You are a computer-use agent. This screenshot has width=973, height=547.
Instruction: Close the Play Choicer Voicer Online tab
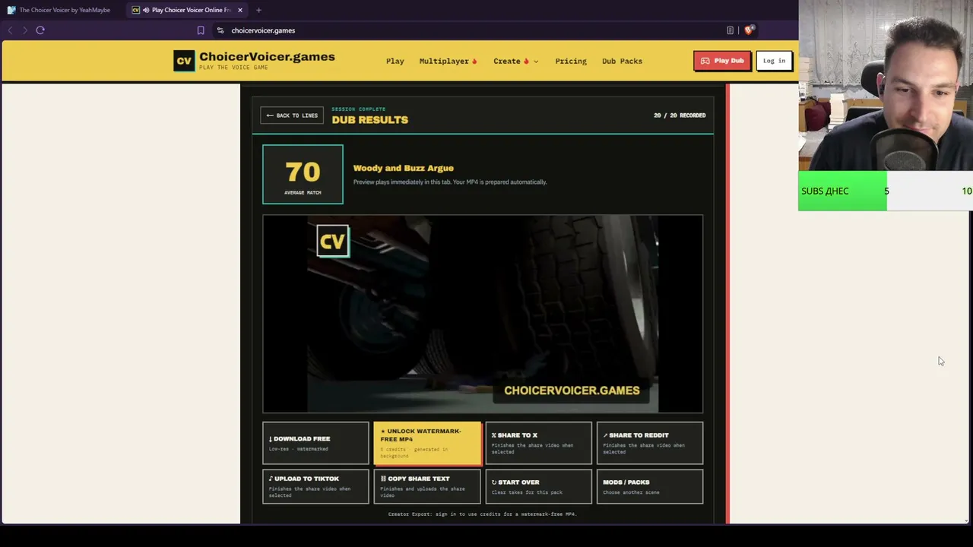pyautogui.click(x=240, y=10)
